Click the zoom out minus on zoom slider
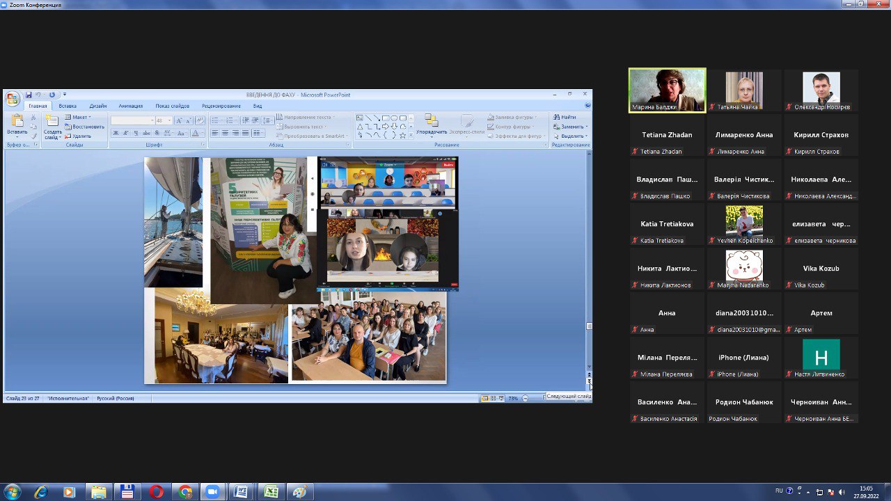Image resolution: width=891 pixels, height=501 pixels. [x=526, y=398]
